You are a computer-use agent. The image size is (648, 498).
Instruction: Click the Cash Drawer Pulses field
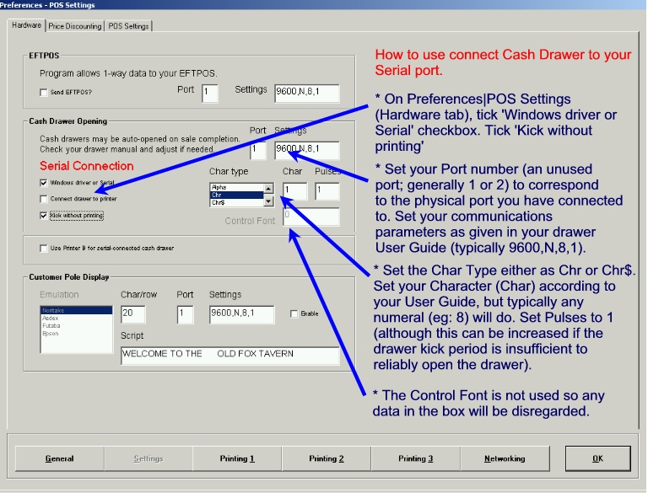click(327, 191)
